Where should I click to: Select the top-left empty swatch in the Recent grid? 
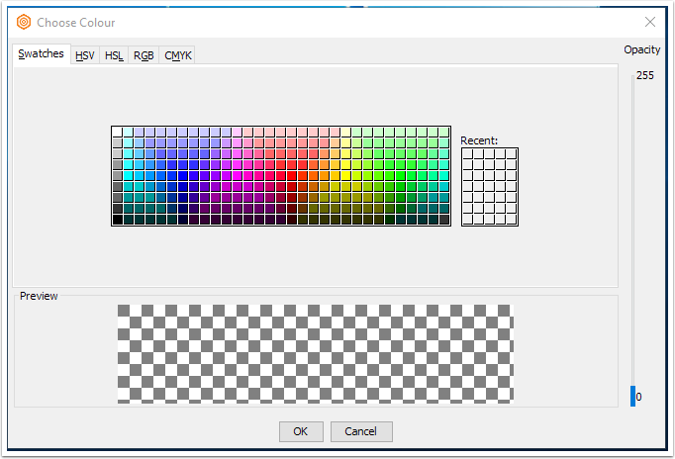tap(467, 154)
